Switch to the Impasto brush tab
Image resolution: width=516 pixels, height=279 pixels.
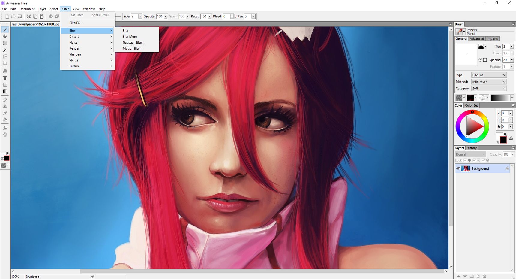tap(492, 39)
